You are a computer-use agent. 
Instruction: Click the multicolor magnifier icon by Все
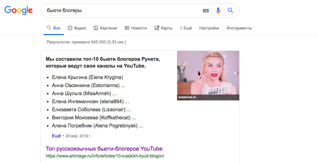tap(49, 28)
